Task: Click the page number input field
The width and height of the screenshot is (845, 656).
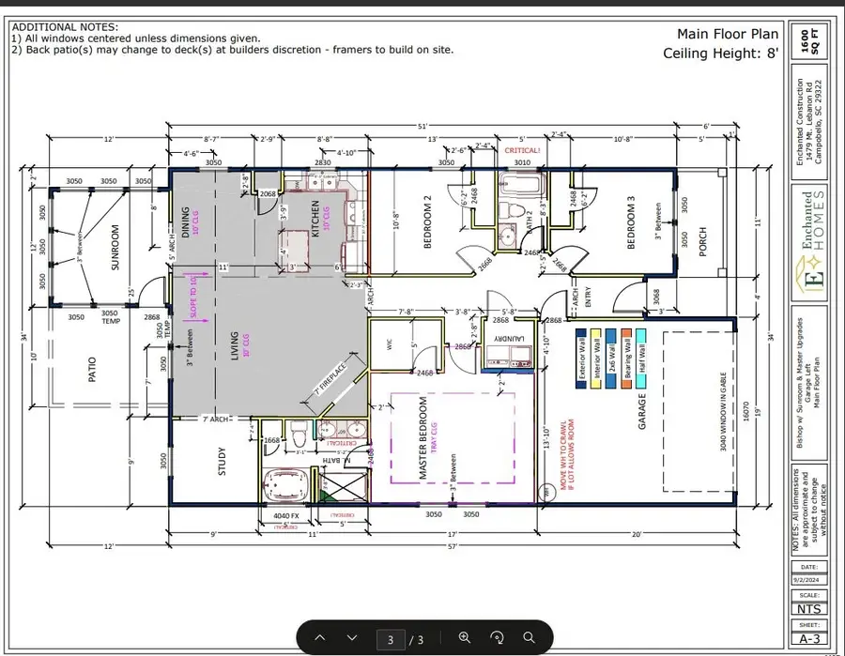Action: (390, 639)
